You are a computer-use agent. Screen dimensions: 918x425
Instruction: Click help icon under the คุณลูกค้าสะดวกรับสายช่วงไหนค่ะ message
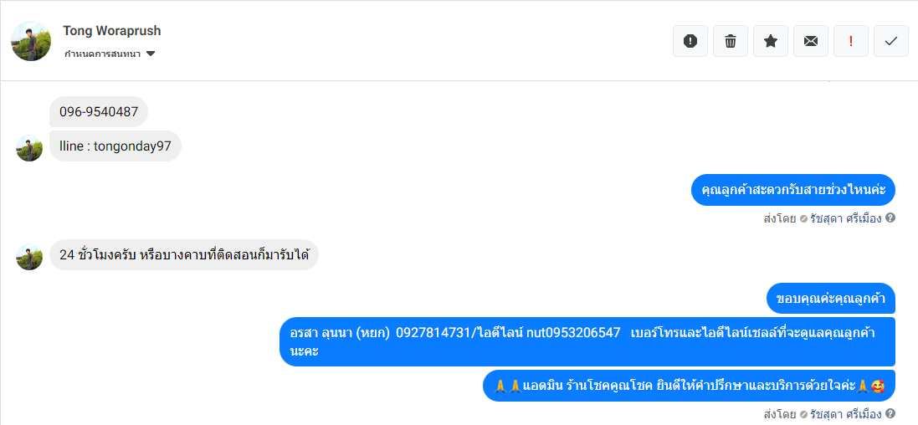tap(890, 218)
